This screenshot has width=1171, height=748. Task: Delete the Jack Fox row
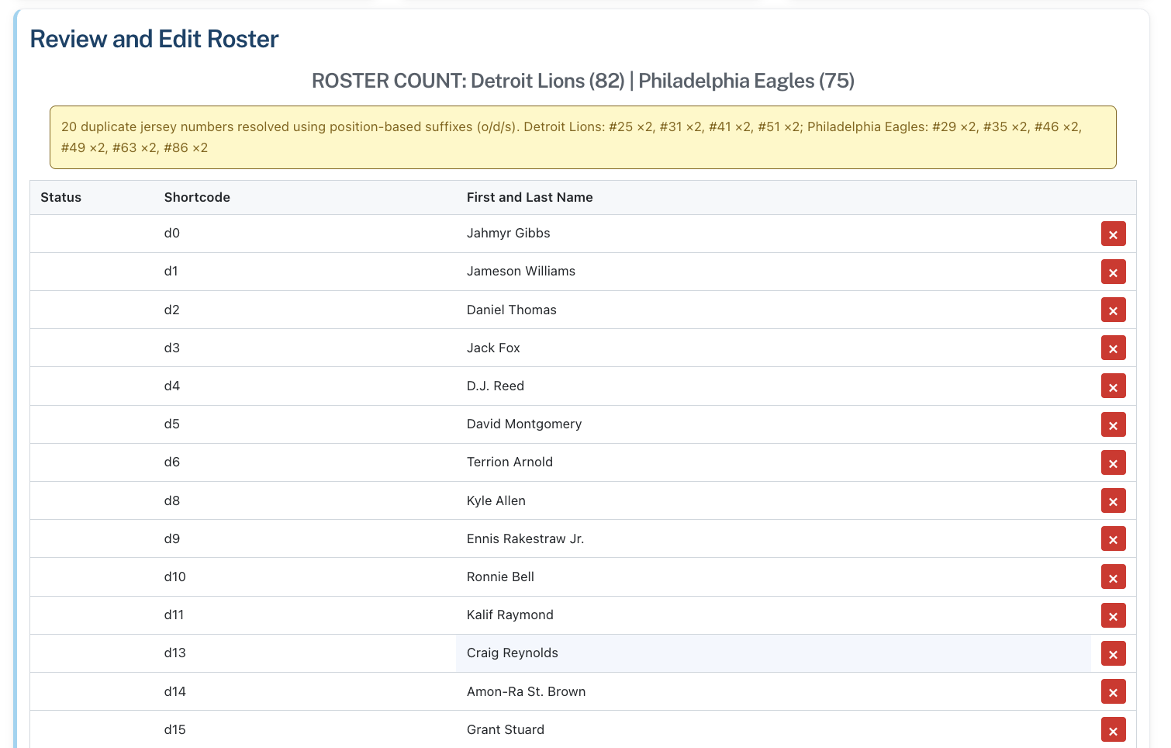pyautogui.click(x=1113, y=348)
